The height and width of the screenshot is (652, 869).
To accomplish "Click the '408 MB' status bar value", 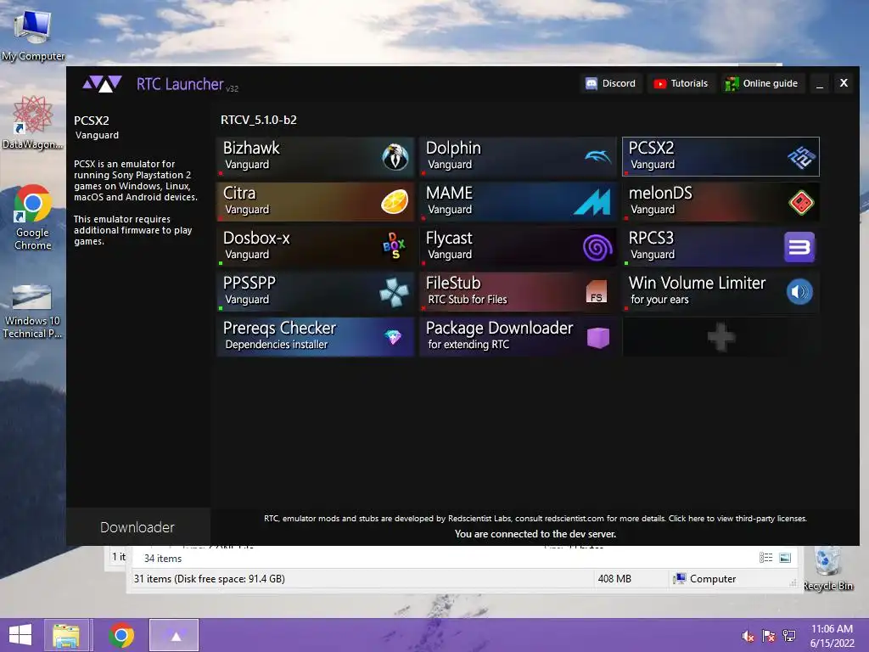I will tap(614, 579).
